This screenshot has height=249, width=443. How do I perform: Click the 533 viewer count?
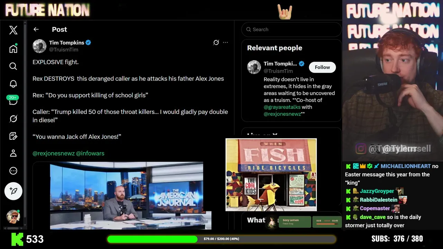click(35, 239)
